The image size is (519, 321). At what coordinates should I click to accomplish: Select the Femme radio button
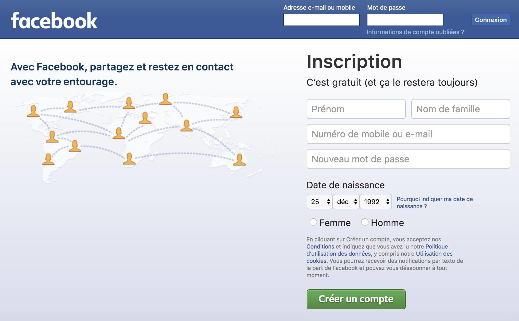[313, 222]
